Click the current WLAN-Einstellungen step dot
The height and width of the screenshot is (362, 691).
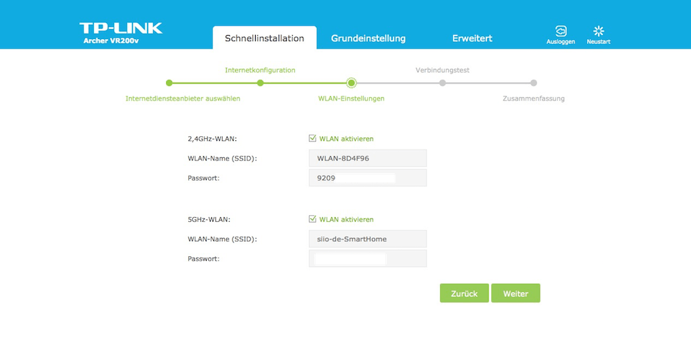click(x=351, y=83)
